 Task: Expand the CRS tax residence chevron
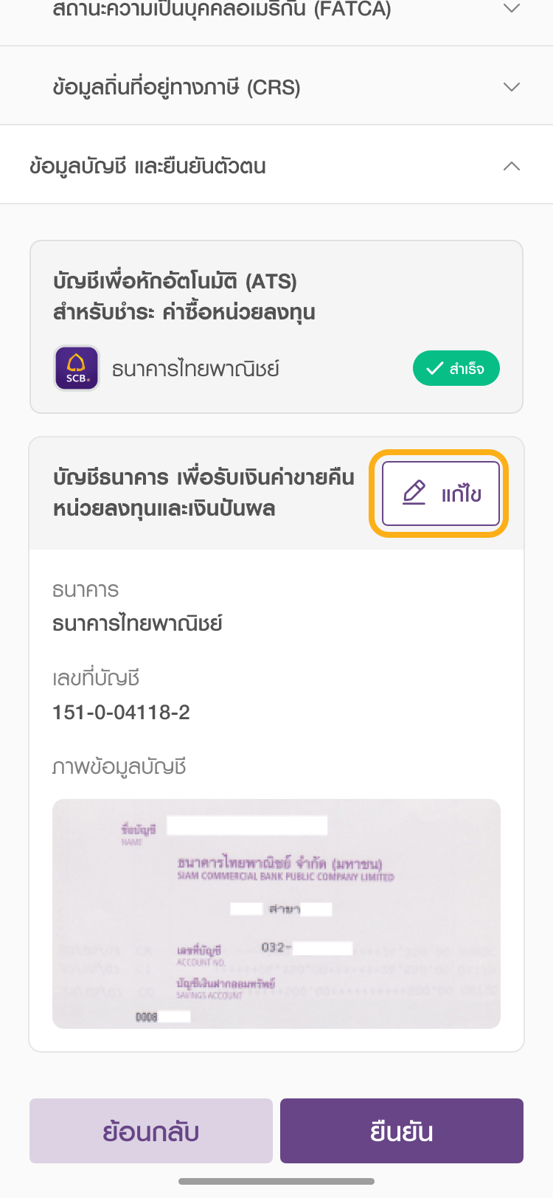click(x=511, y=87)
